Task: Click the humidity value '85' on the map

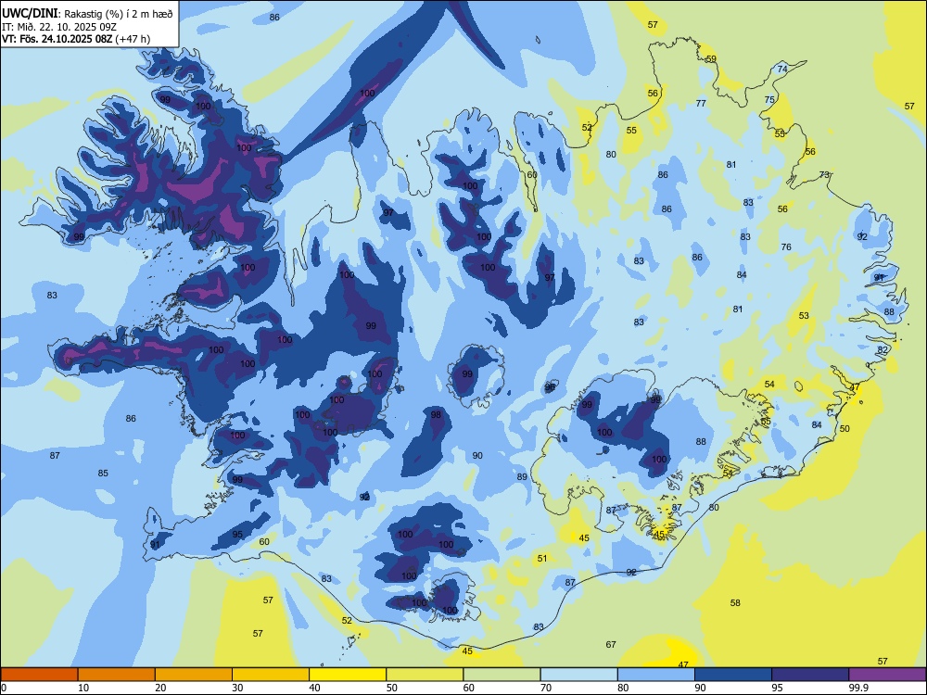Action: [x=103, y=474]
